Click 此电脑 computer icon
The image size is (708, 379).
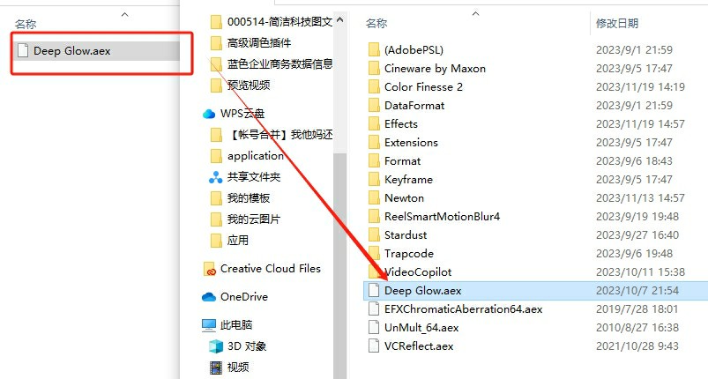click(209, 325)
